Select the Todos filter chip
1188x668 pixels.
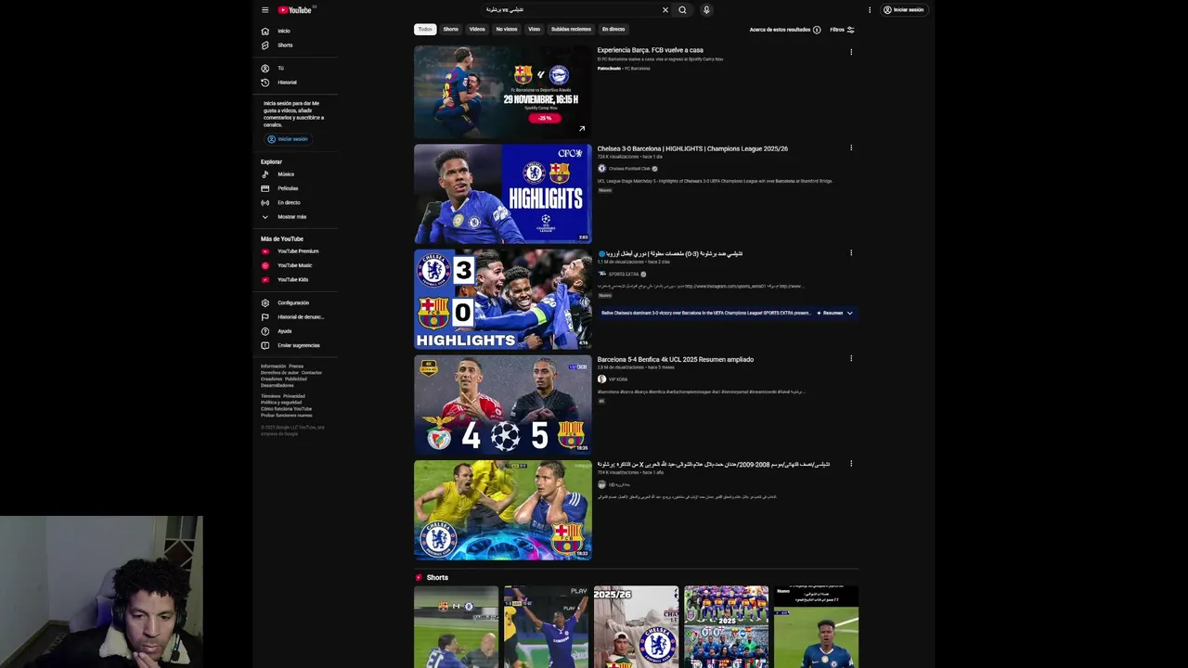click(425, 29)
